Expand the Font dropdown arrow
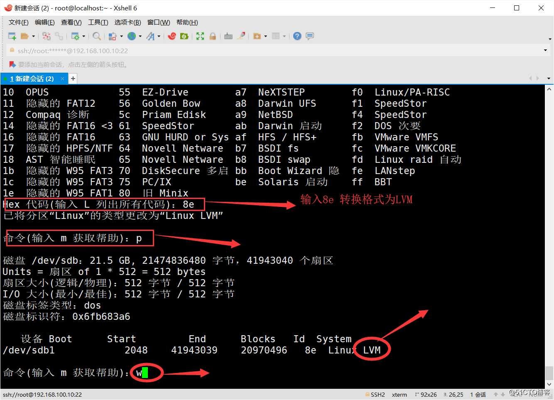 pyautogui.click(x=159, y=36)
